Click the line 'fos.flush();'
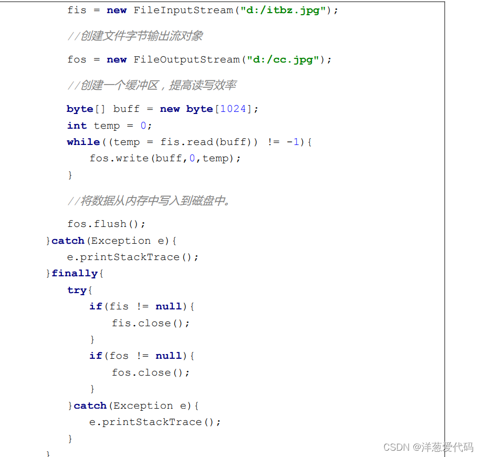Viewport: 481px width, 457px height. coord(106,224)
